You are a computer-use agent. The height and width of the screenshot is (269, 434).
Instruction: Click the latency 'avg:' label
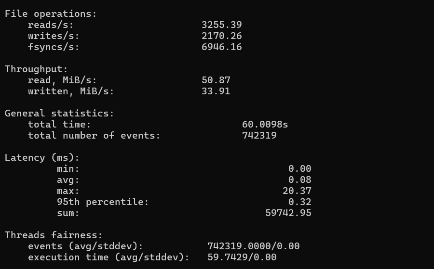pos(68,180)
